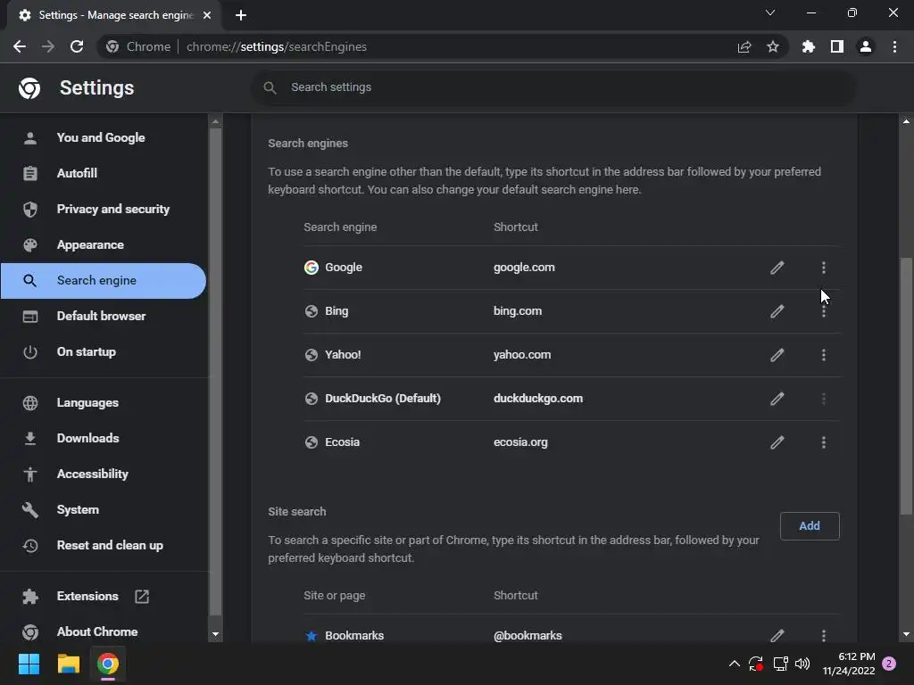Edit the Bookmarks site search entry
Viewport: 914px width, 685px height.
pos(777,635)
